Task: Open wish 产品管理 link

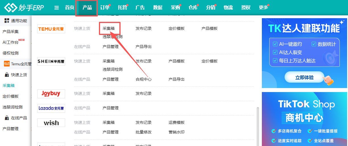Action: click(x=111, y=132)
